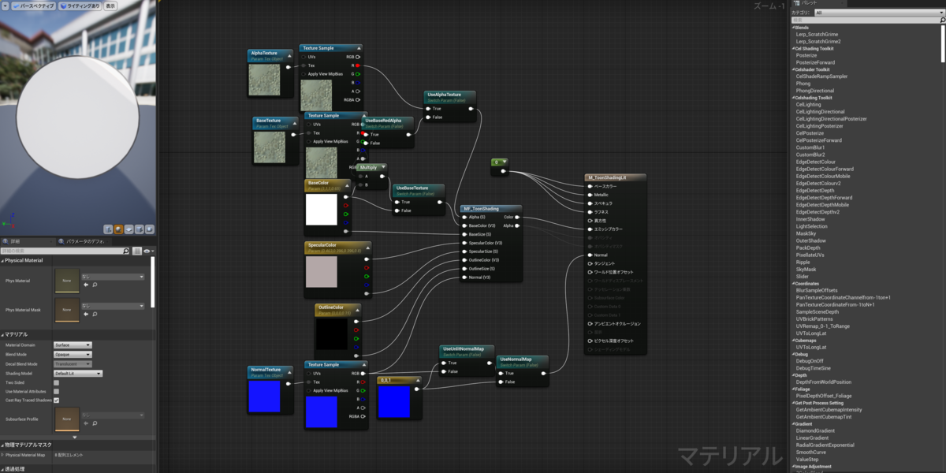Select CelShadeRampSampler in the palette list

821,76
